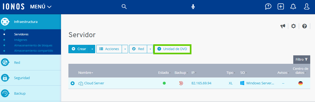Click the megaphone announcements icon
The width and height of the screenshot is (315, 102).
tap(283, 26)
